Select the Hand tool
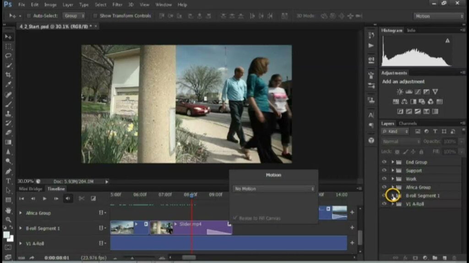This screenshot has width=469, height=263. point(8,210)
